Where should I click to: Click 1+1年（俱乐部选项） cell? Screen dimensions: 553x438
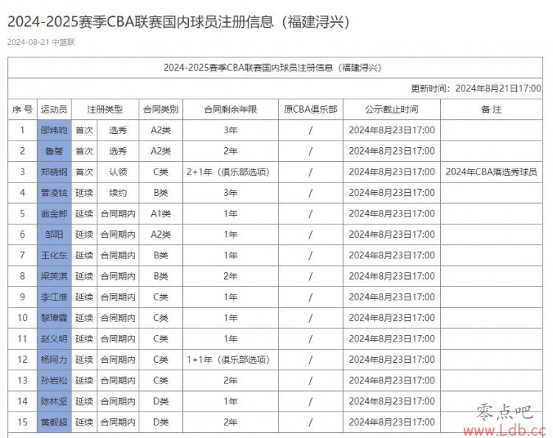tap(229, 359)
